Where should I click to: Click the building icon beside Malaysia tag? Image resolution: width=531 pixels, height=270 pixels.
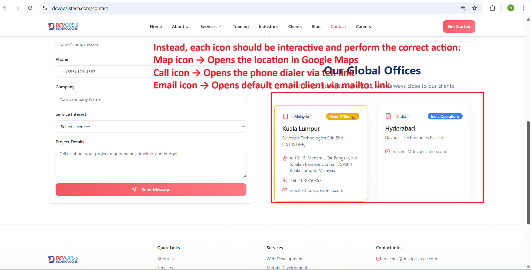point(285,117)
